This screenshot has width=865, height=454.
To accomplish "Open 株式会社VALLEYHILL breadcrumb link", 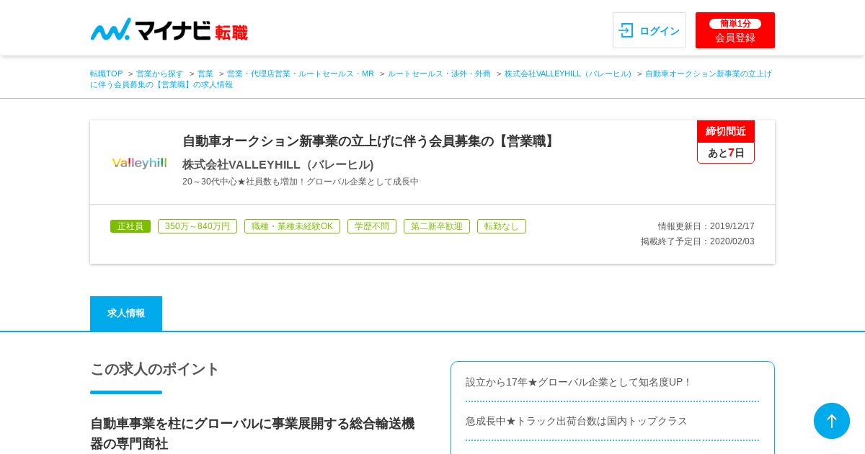I will [x=568, y=74].
